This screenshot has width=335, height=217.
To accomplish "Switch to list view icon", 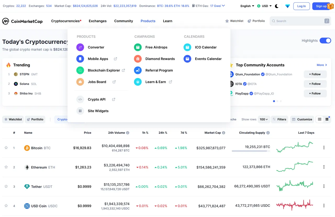I will coord(320,119).
